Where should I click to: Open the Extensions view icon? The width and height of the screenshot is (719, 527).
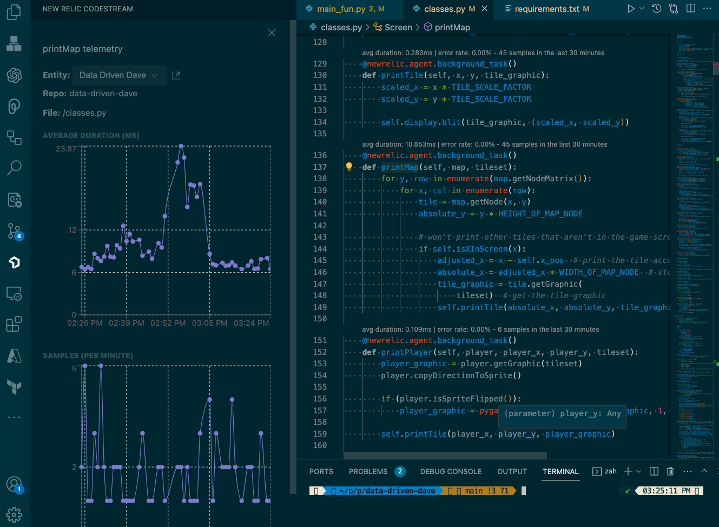click(14, 324)
